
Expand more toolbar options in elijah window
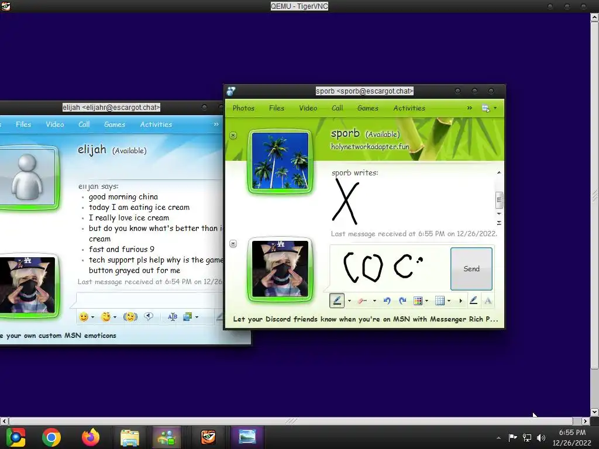pyautogui.click(x=216, y=125)
